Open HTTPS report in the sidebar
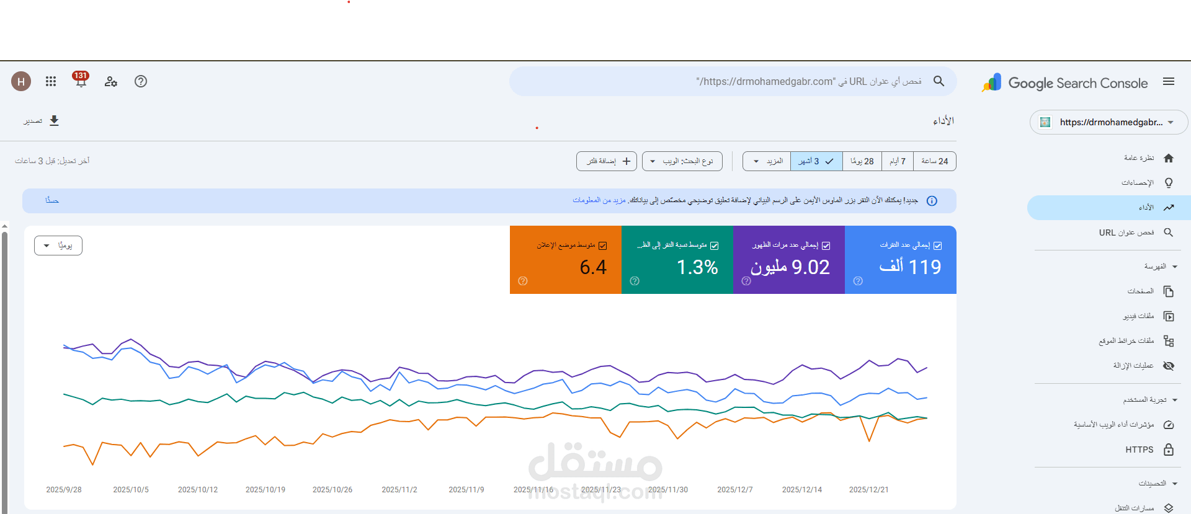 tap(1140, 450)
